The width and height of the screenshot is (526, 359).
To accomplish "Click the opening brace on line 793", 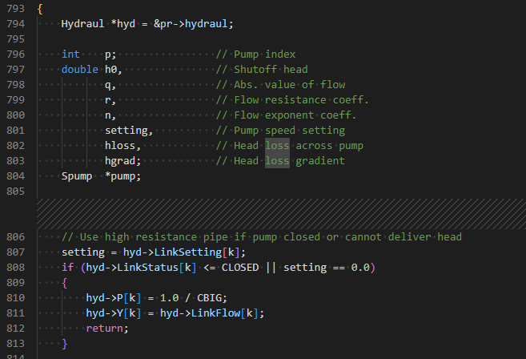I will tap(40, 9).
